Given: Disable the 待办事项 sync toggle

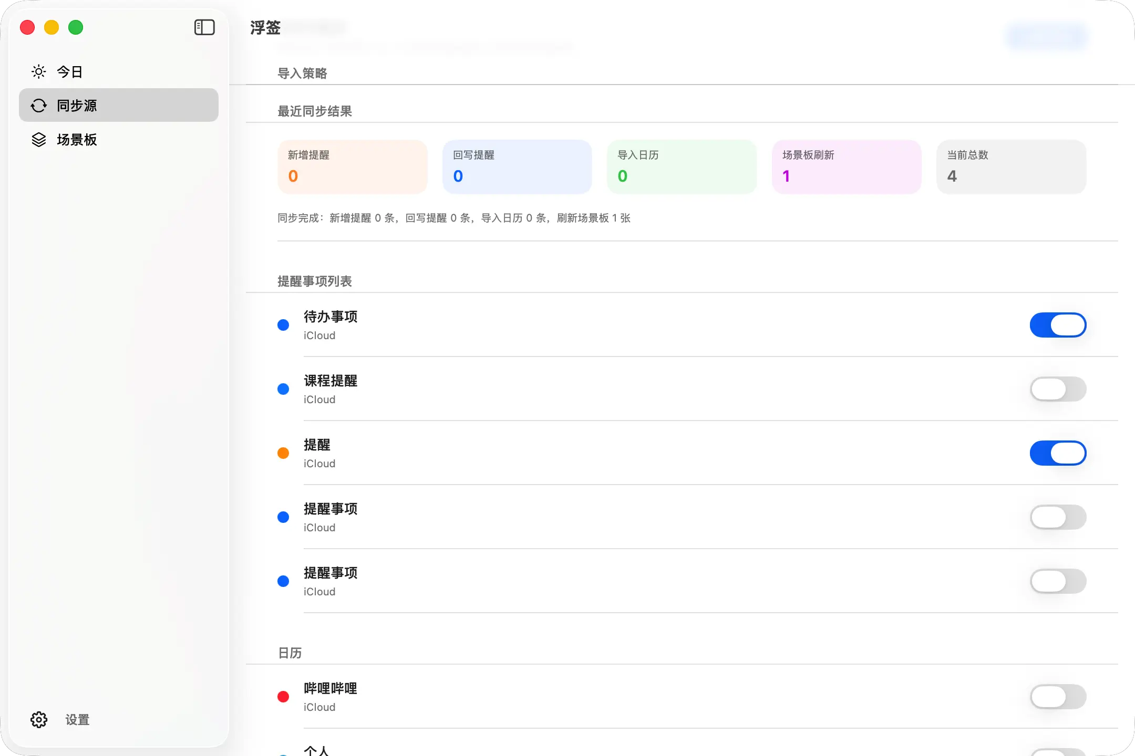Looking at the screenshot, I should pyautogui.click(x=1058, y=325).
